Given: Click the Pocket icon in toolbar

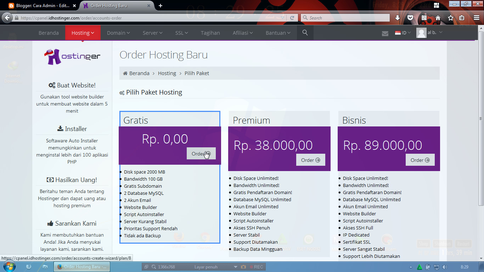Looking at the screenshot, I should point(410,18).
